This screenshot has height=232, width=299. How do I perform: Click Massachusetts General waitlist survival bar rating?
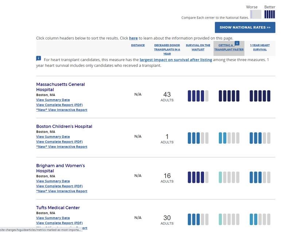pos(198,96)
